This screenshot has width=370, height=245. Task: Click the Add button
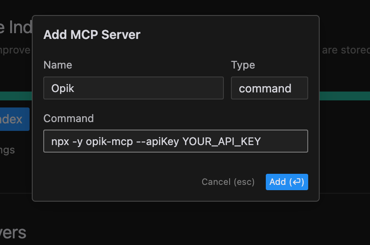pyautogui.click(x=287, y=182)
